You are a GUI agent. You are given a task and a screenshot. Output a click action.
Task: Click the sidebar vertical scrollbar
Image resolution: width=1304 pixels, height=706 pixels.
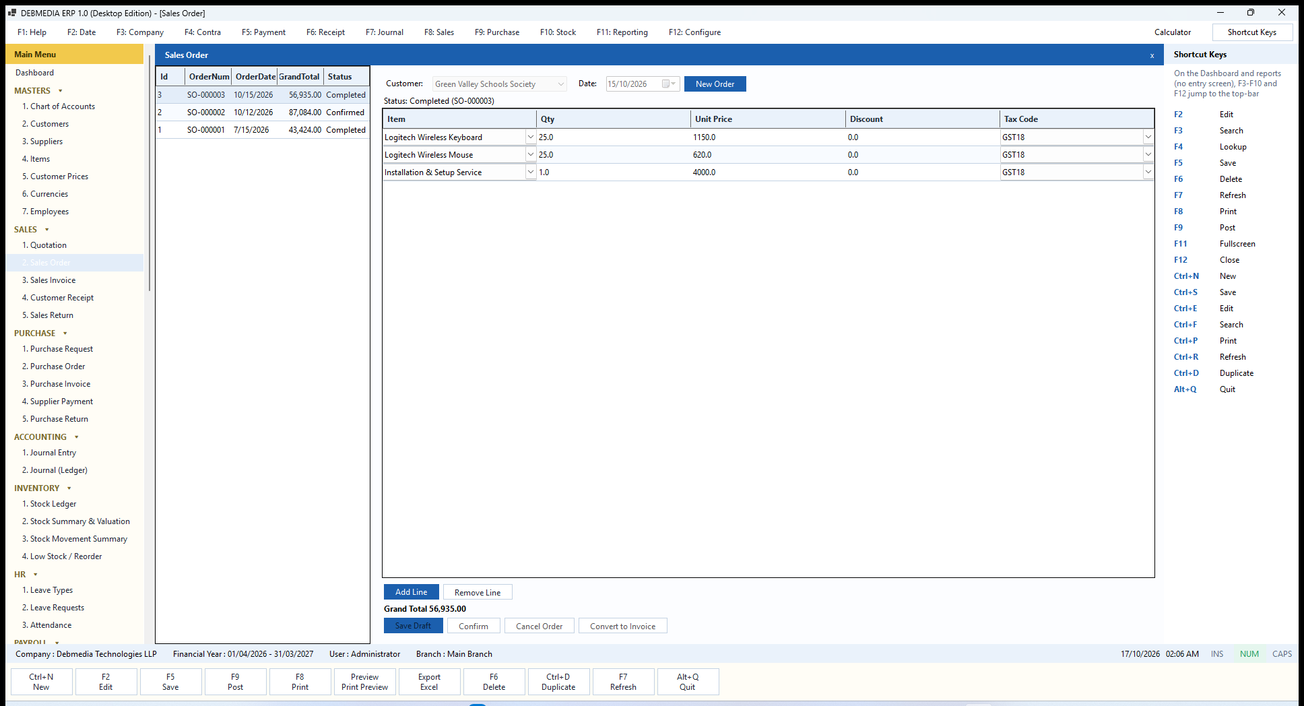pos(150,174)
